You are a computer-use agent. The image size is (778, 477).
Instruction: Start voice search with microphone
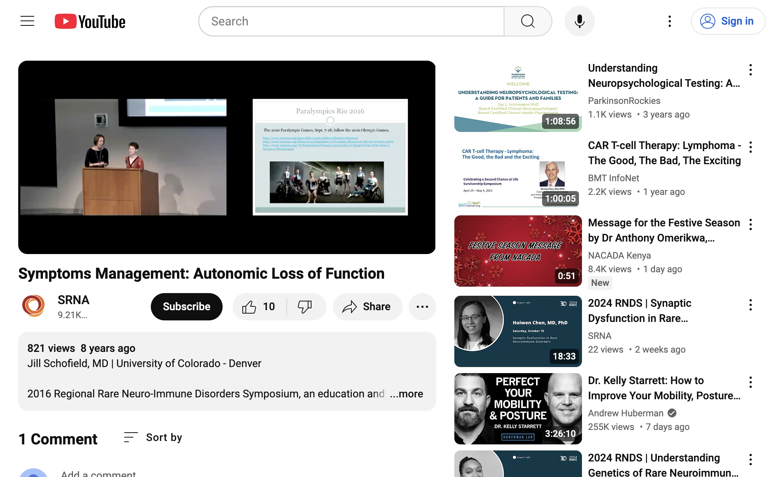click(x=579, y=21)
